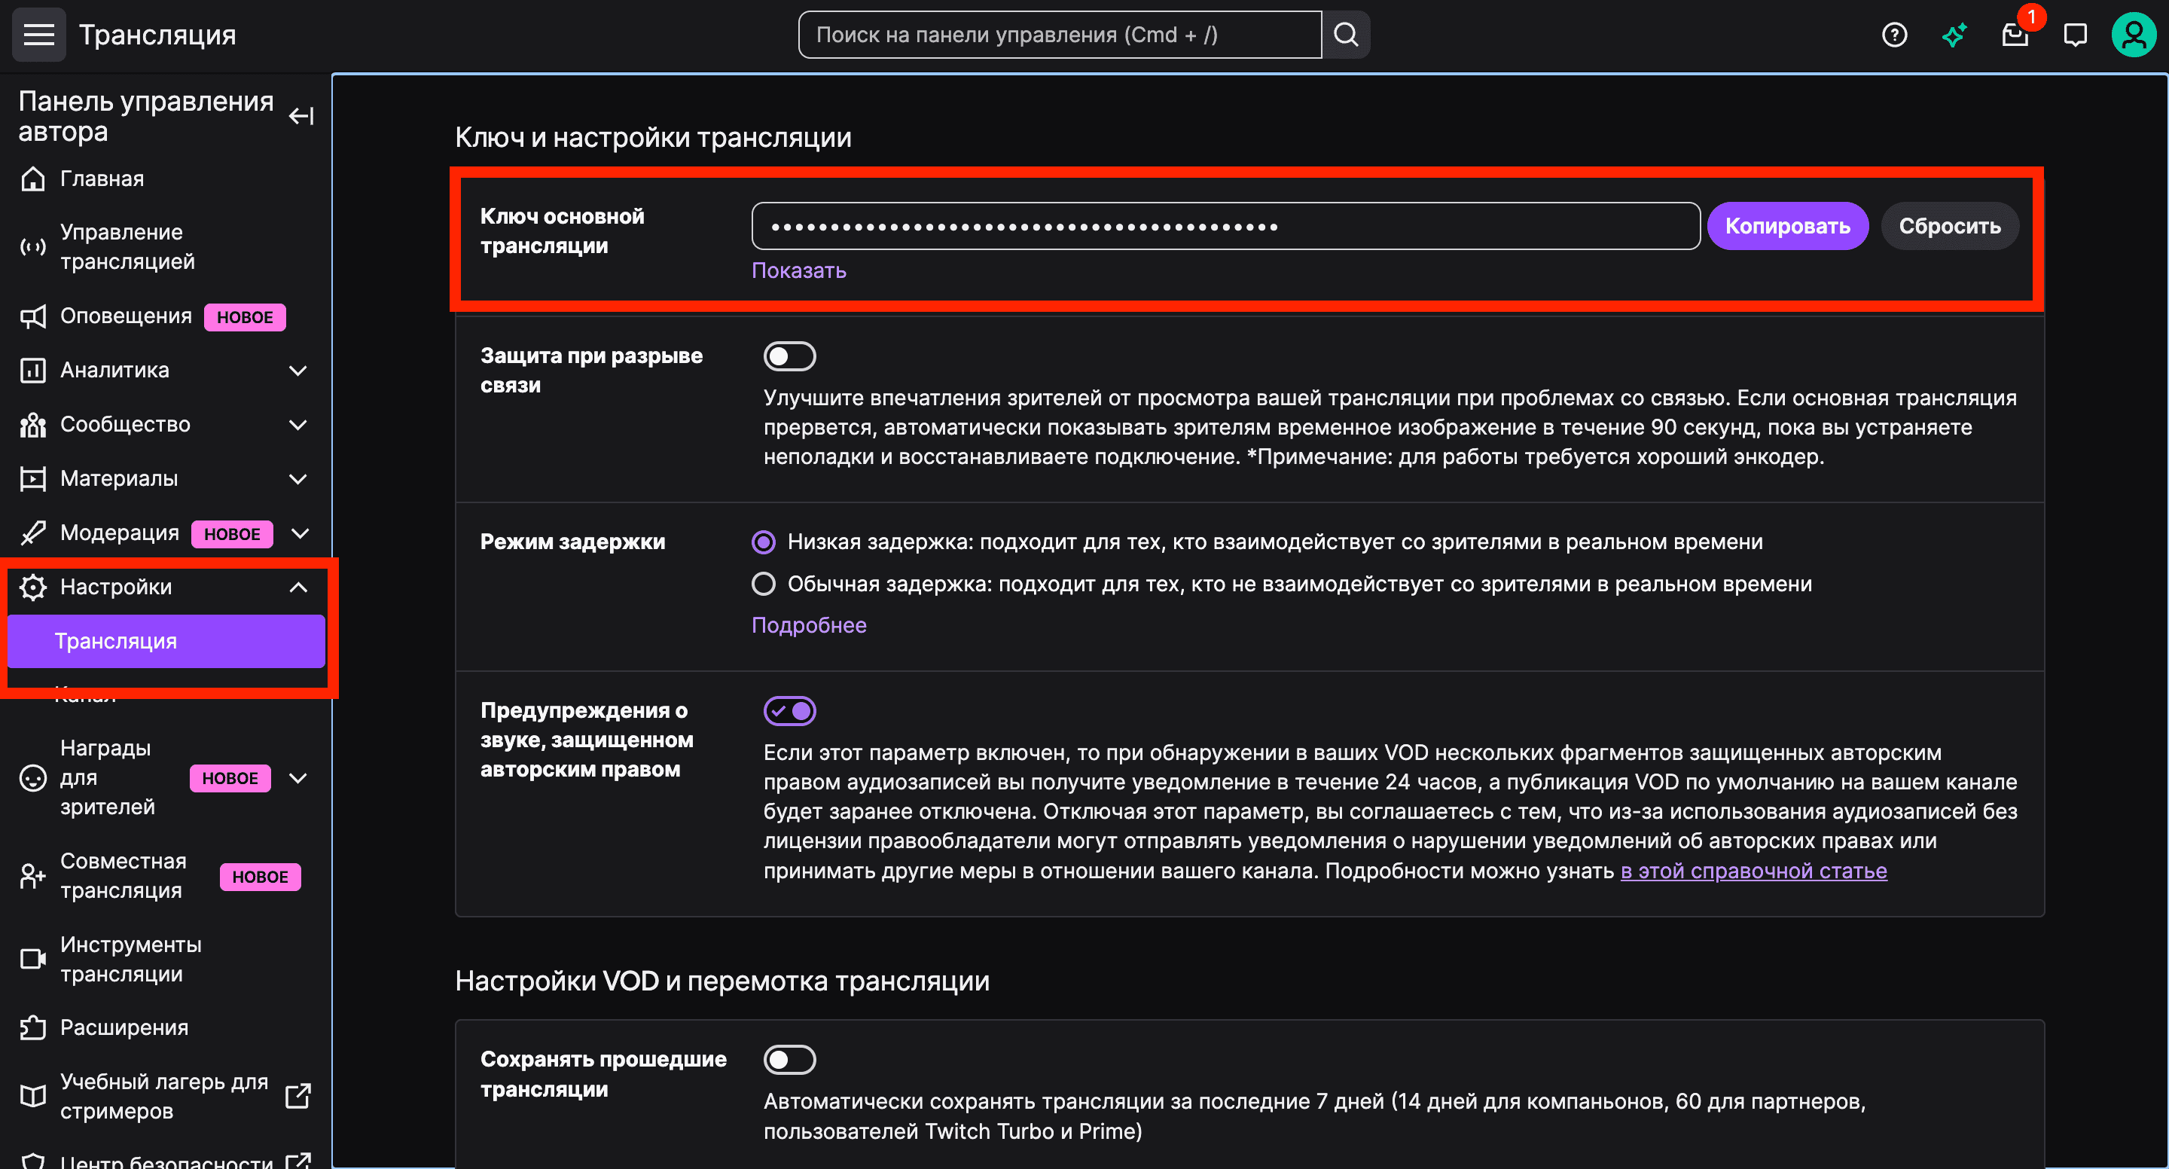
Task: Click the Оповещения megaphone icon
Action: pos(32,316)
